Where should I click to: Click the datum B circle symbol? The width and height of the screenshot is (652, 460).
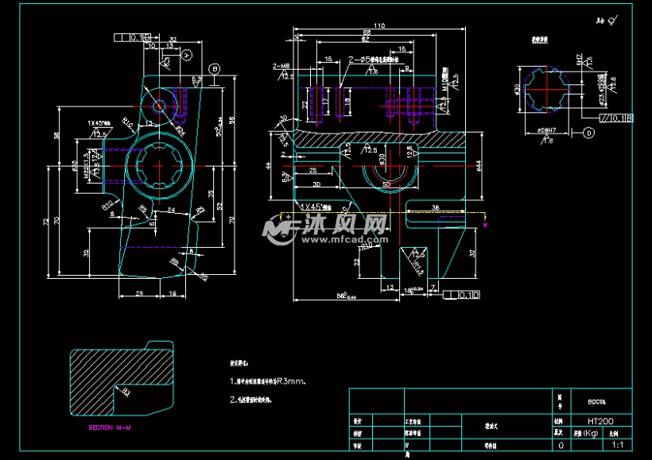[215, 69]
